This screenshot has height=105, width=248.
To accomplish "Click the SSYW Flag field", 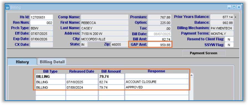I will coord(229,45).
